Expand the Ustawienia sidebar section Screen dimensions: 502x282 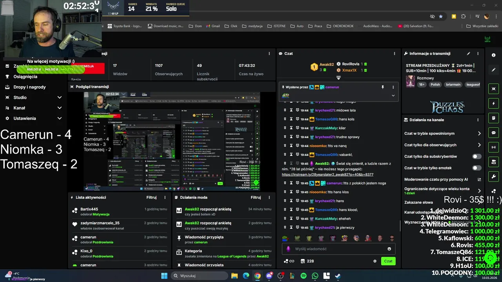click(x=60, y=118)
